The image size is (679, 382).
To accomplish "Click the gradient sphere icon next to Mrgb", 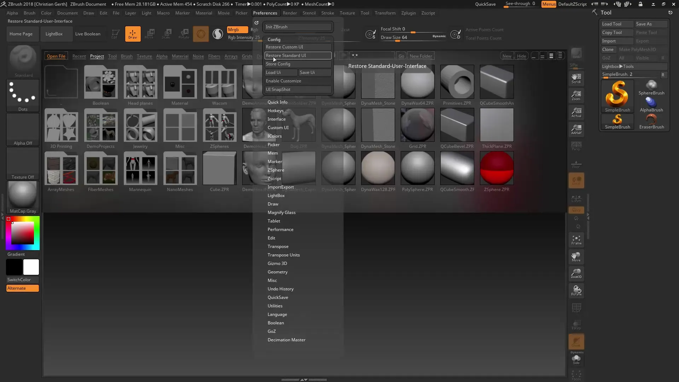I will tap(217, 34).
